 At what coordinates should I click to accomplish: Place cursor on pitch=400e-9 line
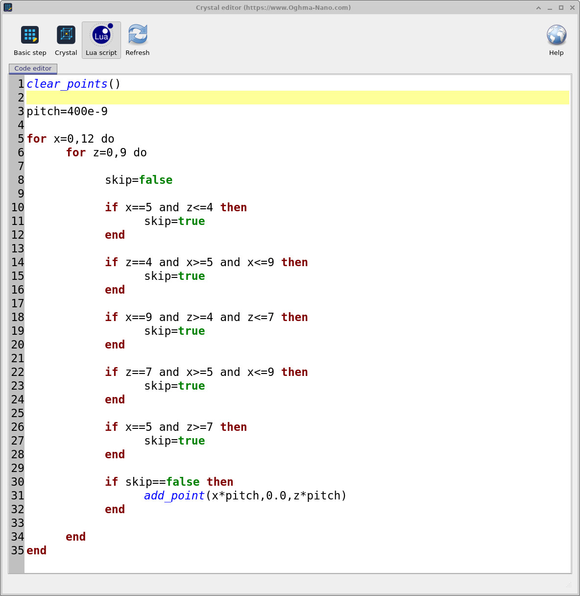tap(67, 111)
